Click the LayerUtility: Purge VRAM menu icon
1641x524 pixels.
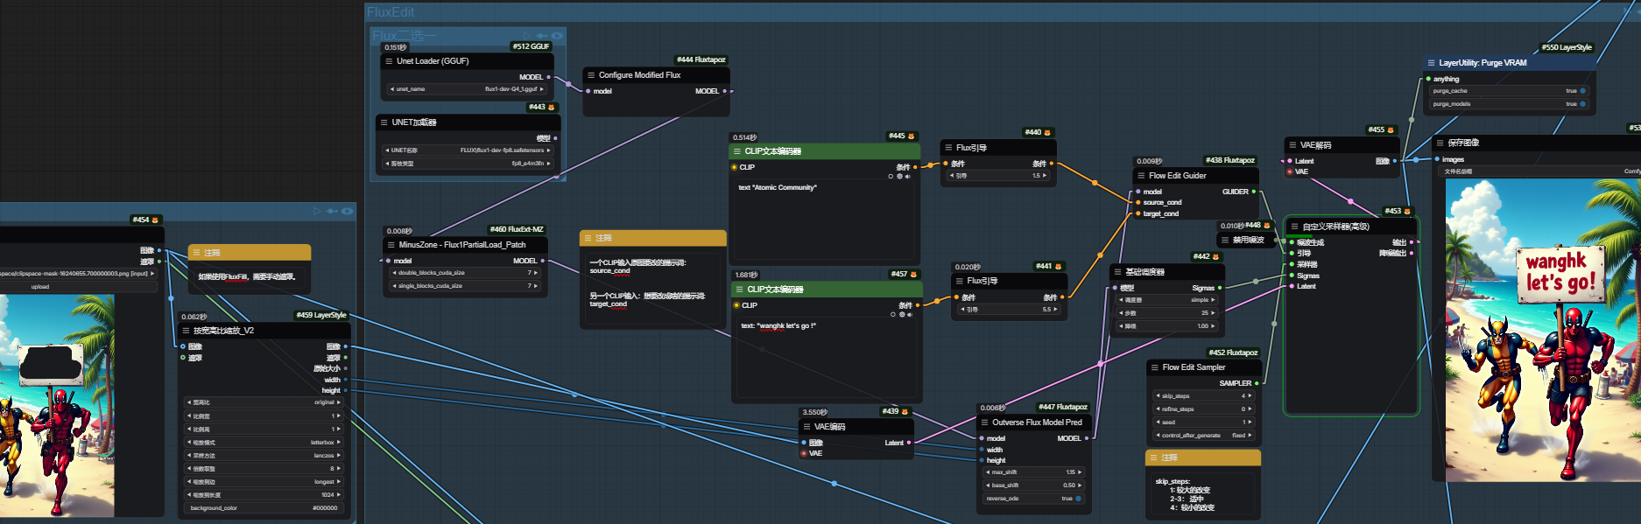(1431, 63)
